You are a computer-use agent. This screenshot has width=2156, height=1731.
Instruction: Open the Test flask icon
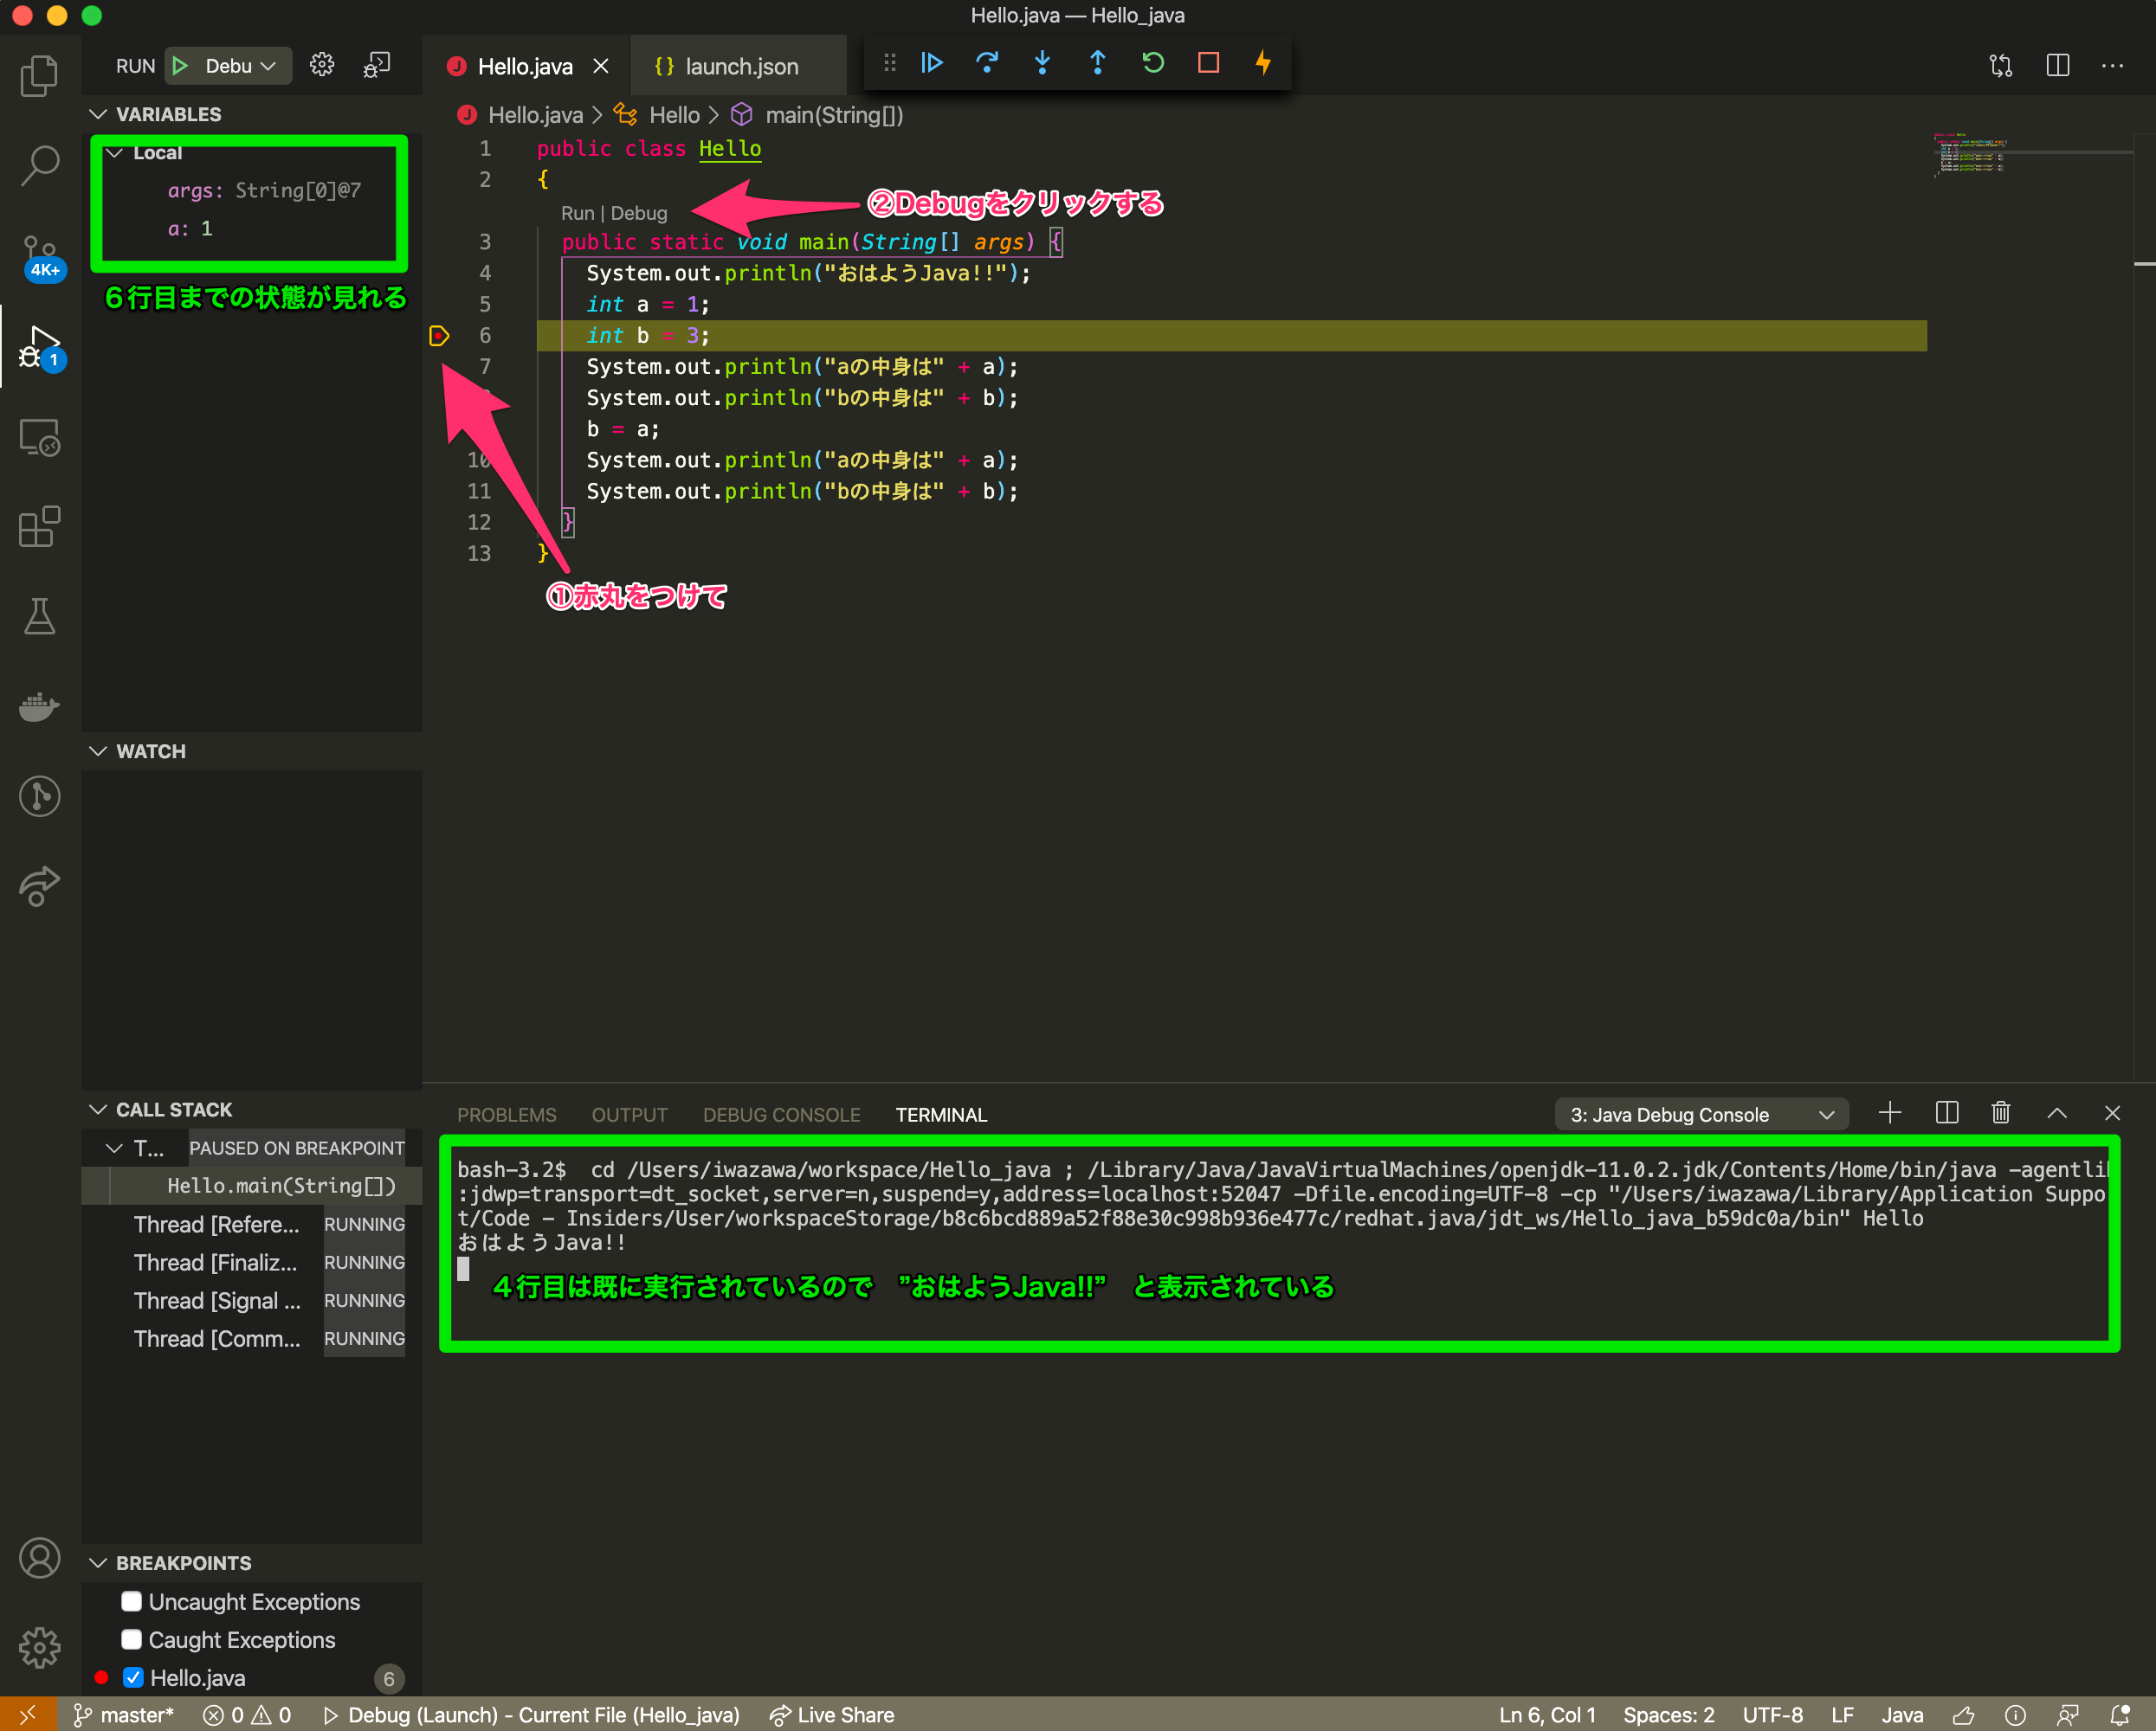click(39, 616)
